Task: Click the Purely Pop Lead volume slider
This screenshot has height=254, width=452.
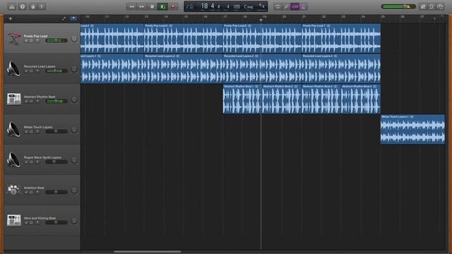Action: click(56, 41)
